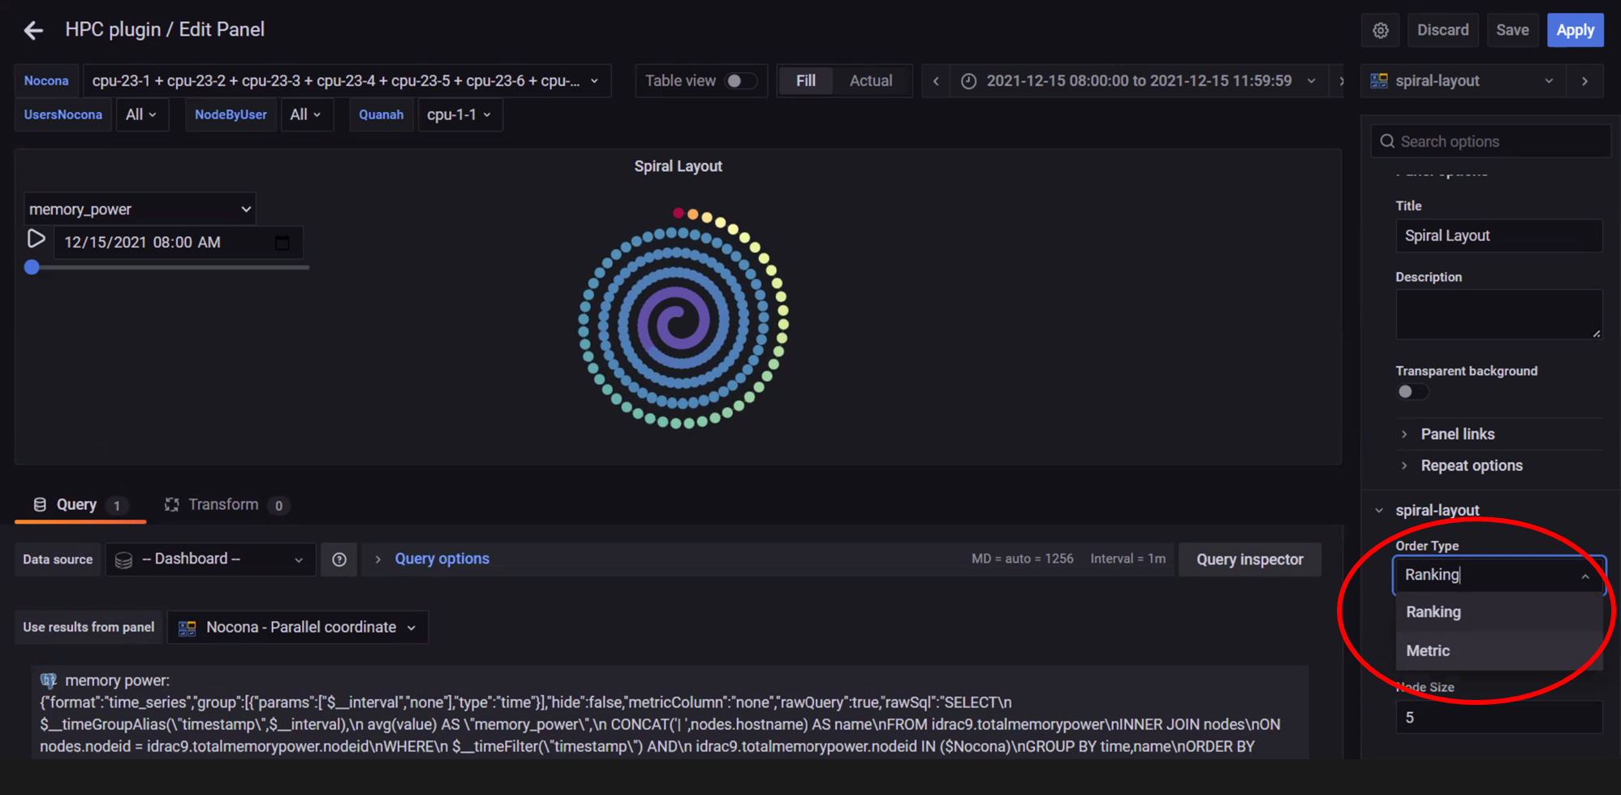Open the calendar picker icon
The height and width of the screenshot is (795, 1621).
tap(282, 243)
